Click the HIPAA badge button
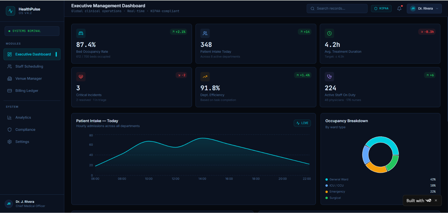 click(381, 8)
